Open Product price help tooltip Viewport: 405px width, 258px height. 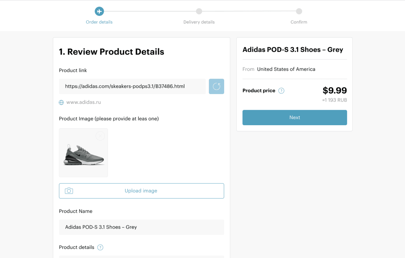pos(281,91)
